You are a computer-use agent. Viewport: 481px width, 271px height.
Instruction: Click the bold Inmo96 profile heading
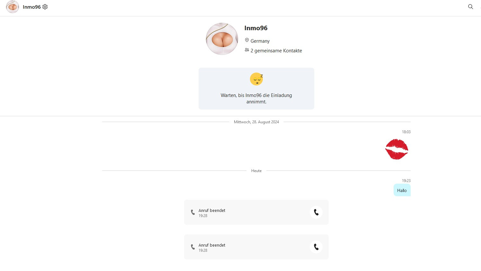pos(256,28)
